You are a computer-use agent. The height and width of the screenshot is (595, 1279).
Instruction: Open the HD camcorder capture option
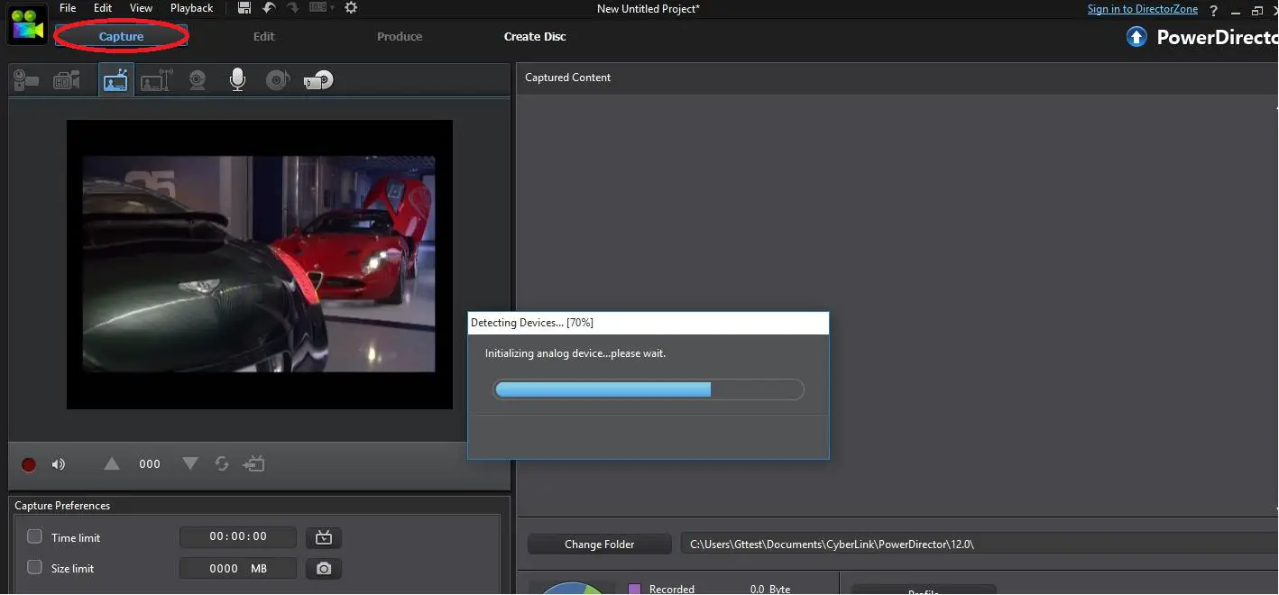65,79
